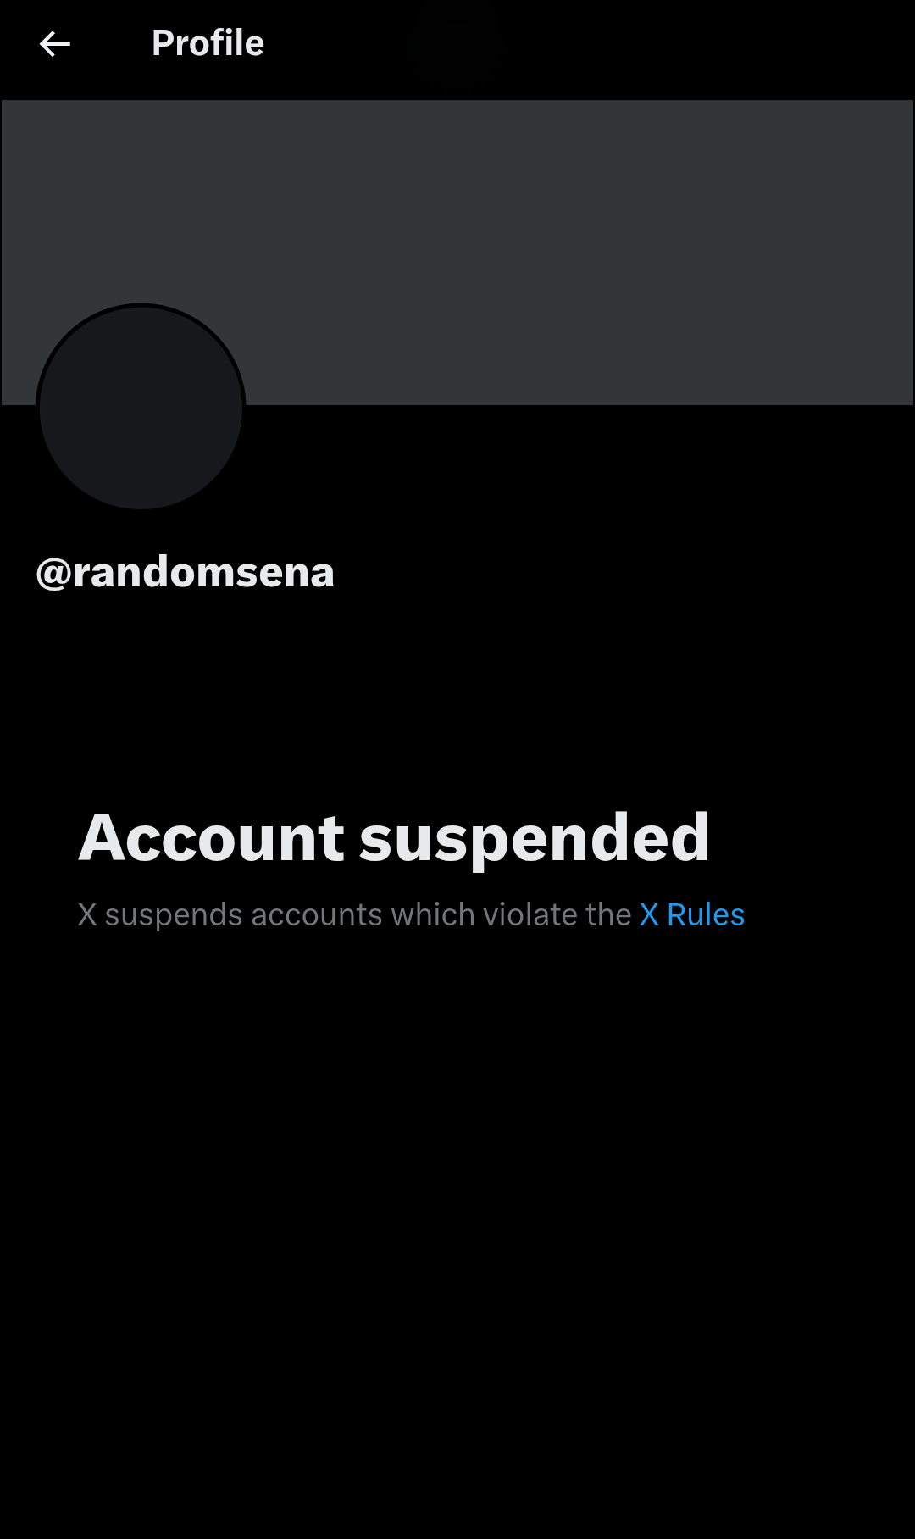Tap "Rules" in the blue link
The width and height of the screenshot is (915, 1539).
click(x=706, y=915)
